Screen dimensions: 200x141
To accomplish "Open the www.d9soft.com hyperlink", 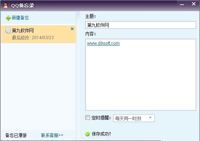I will pyautogui.click(x=103, y=43).
